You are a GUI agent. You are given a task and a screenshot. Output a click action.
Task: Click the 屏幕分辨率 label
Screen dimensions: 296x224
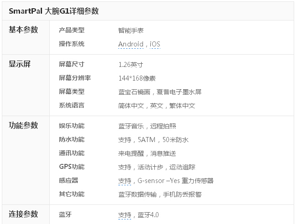[75, 78]
